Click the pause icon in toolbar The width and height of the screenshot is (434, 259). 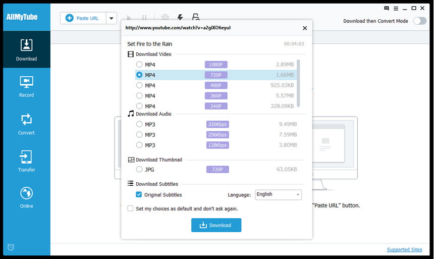(x=144, y=18)
